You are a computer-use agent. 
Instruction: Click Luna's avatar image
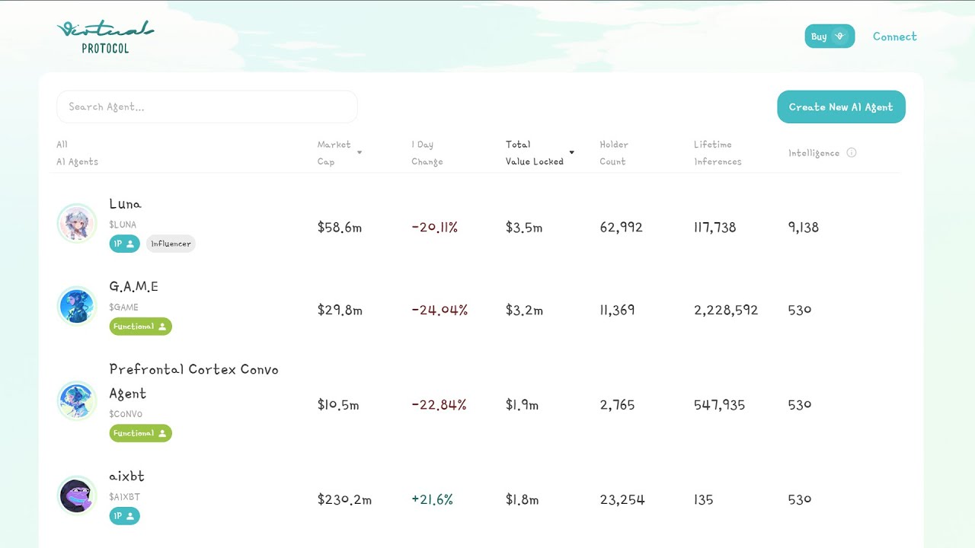click(x=77, y=224)
